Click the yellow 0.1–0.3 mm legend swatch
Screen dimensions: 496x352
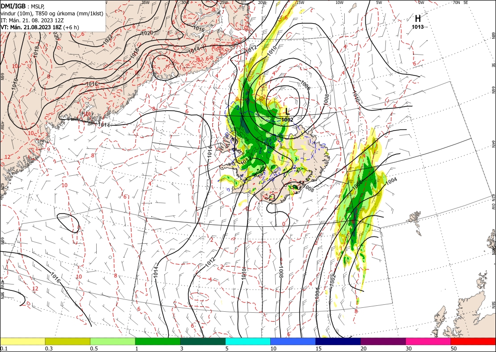click(x=23, y=341)
